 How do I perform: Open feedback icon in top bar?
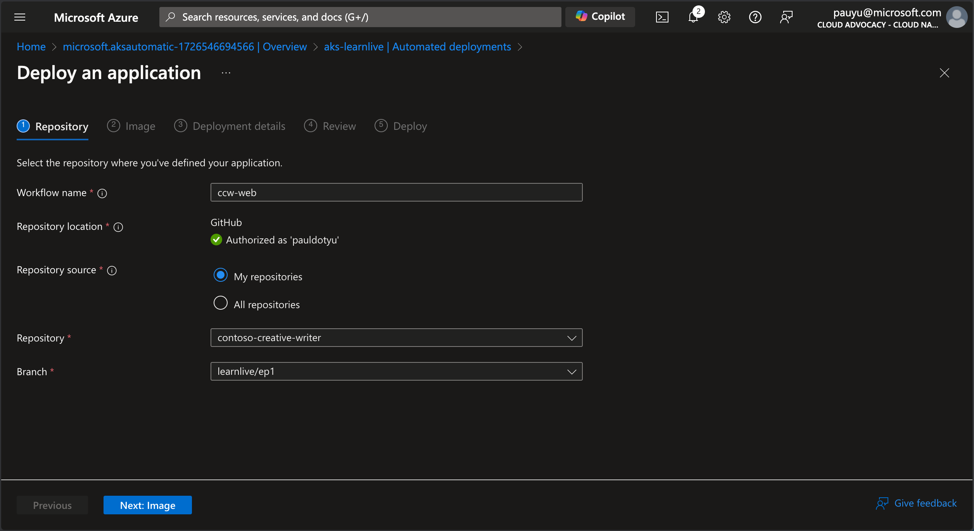point(786,17)
